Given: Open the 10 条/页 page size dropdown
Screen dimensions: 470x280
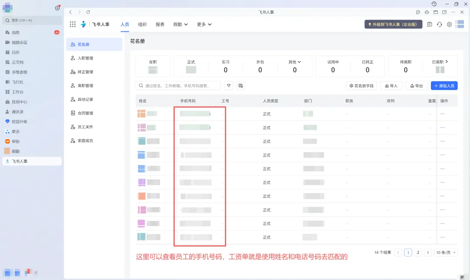Looking at the screenshot, I should click(x=446, y=253).
